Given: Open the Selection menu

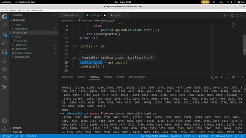Looking at the screenshot, I should (13, 10).
